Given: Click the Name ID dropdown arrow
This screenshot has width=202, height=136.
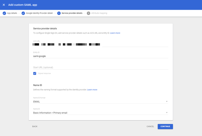Looking at the screenshot, I should pyautogui.click(x=167, y=113).
